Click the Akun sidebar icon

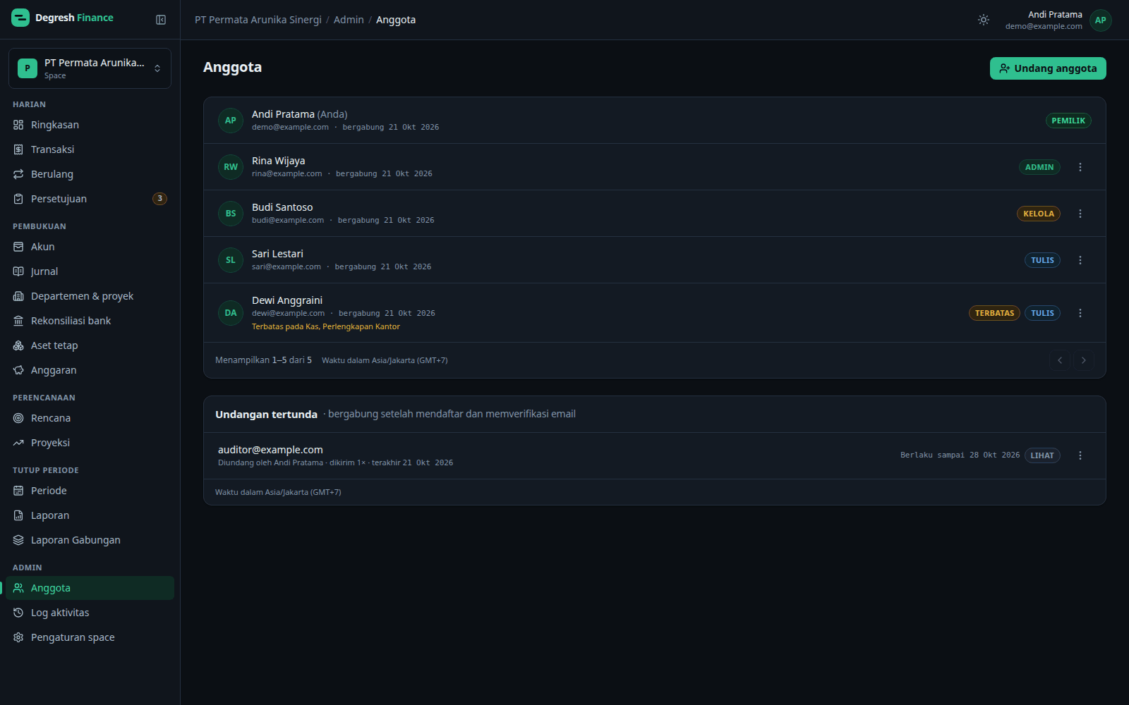18,247
